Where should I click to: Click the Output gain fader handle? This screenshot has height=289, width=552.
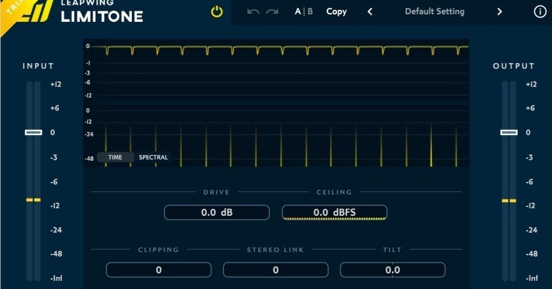tap(509, 133)
